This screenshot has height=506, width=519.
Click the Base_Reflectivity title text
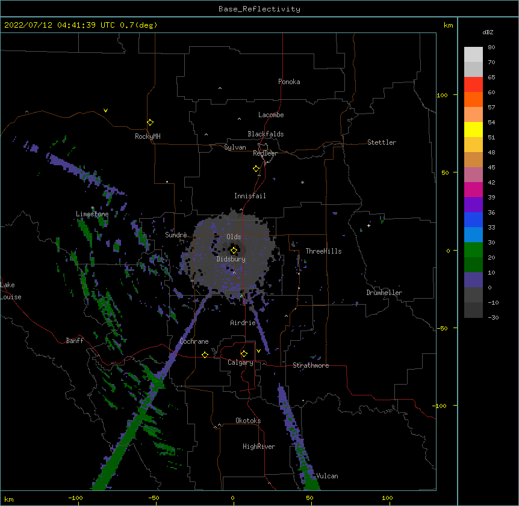259,9
